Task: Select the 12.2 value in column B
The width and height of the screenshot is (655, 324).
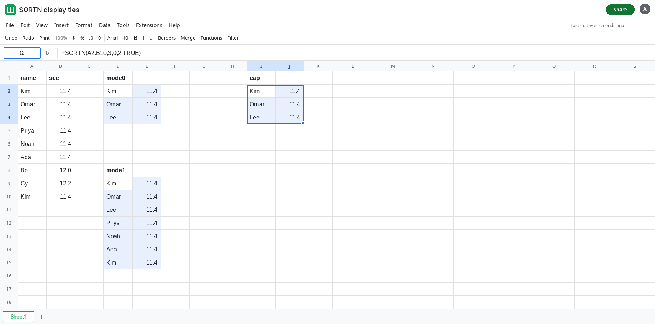Action: pyautogui.click(x=60, y=184)
